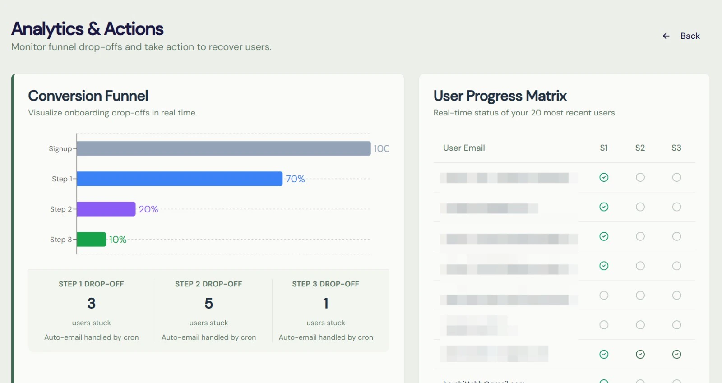
Task: Click the Step 2 Drop-Off heading
Action: (208, 284)
